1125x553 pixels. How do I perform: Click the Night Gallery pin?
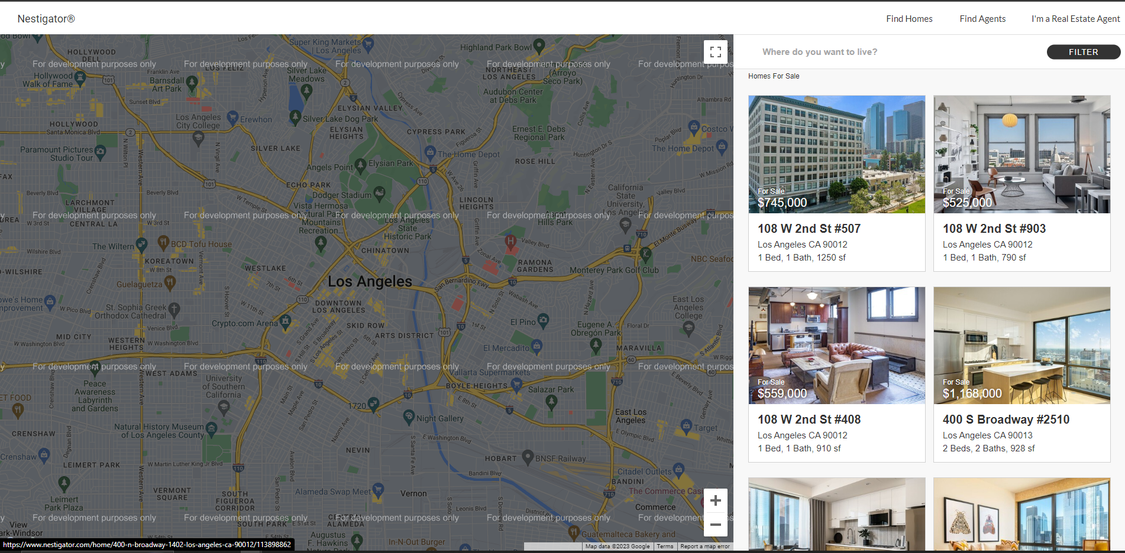pos(409,417)
